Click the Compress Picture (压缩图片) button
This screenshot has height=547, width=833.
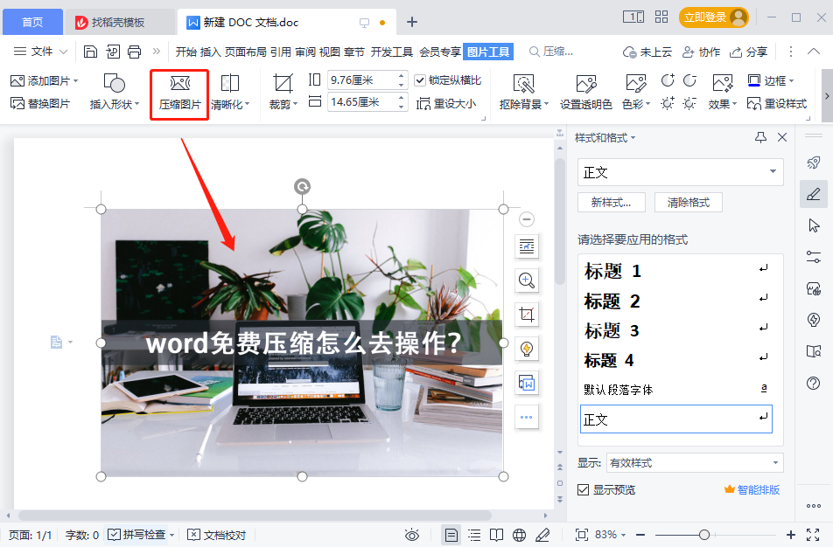(x=179, y=93)
